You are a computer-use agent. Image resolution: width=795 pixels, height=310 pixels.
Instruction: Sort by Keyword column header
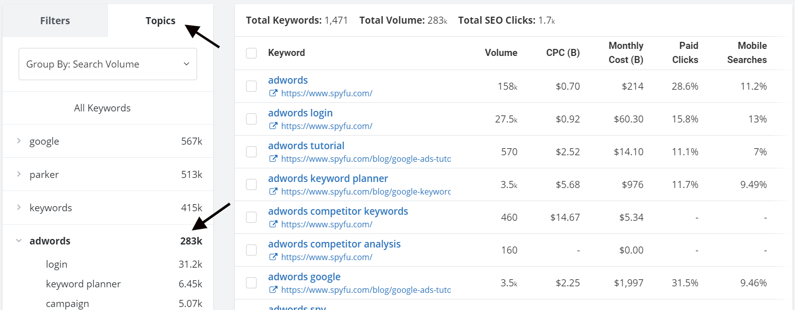coord(286,53)
